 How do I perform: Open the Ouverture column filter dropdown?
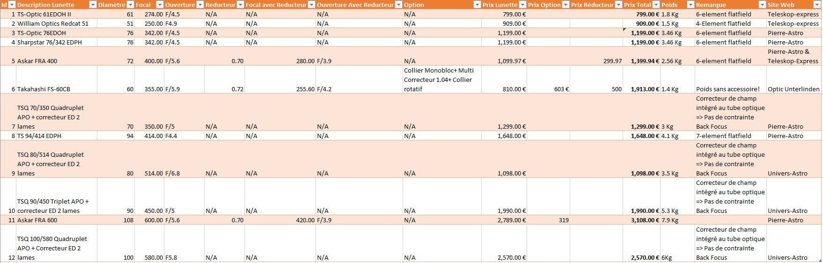click(x=200, y=5)
